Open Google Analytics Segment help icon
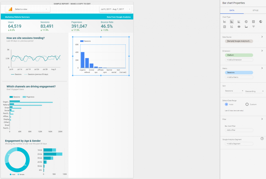This screenshot has height=179, width=266. 262,139
